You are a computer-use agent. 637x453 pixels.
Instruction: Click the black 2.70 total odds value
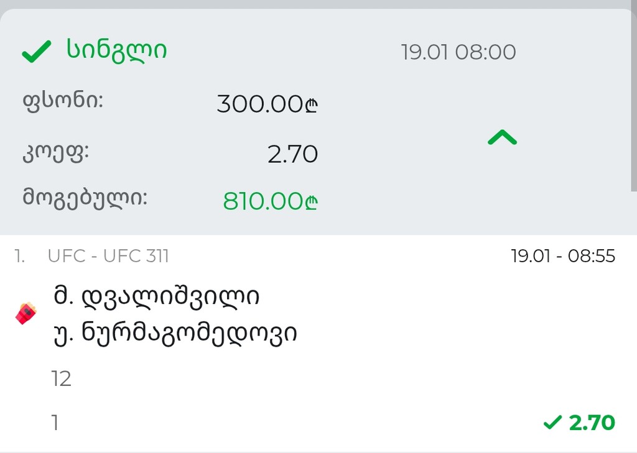pos(292,153)
